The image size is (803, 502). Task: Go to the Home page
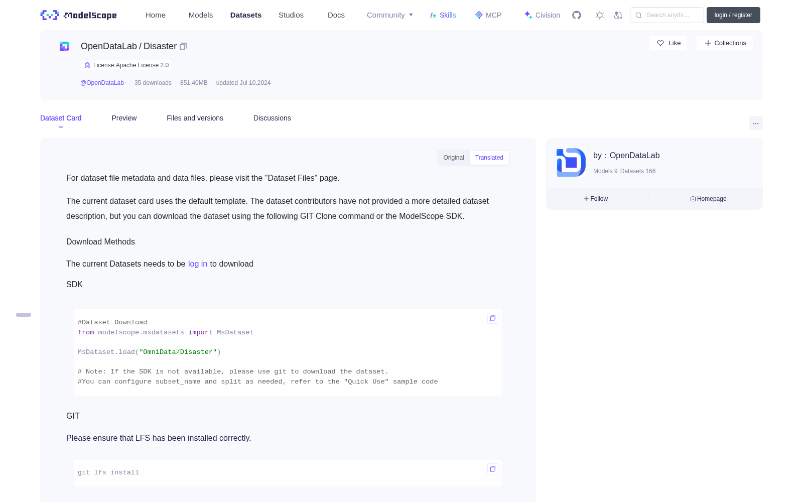(156, 15)
